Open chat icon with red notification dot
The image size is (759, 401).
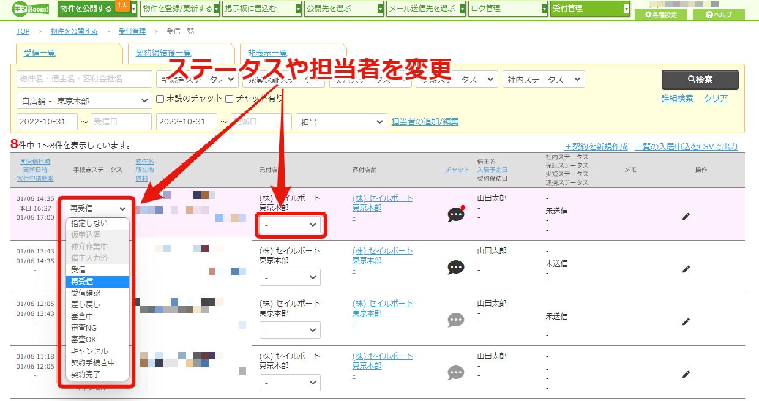(x=456, y=214)
